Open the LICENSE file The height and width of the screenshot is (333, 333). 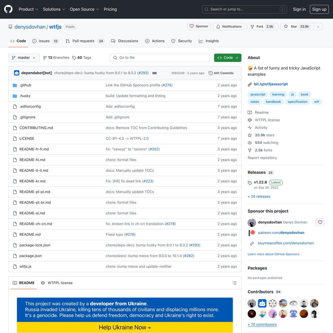click(27, 139)
